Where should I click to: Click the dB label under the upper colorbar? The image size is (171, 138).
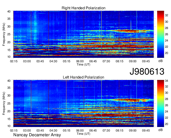[x=160, y=61]
